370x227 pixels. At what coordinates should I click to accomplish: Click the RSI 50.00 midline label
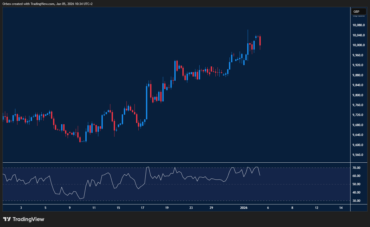click(x=356, y=184)
